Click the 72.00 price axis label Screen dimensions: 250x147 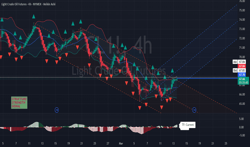pos(242,38)
